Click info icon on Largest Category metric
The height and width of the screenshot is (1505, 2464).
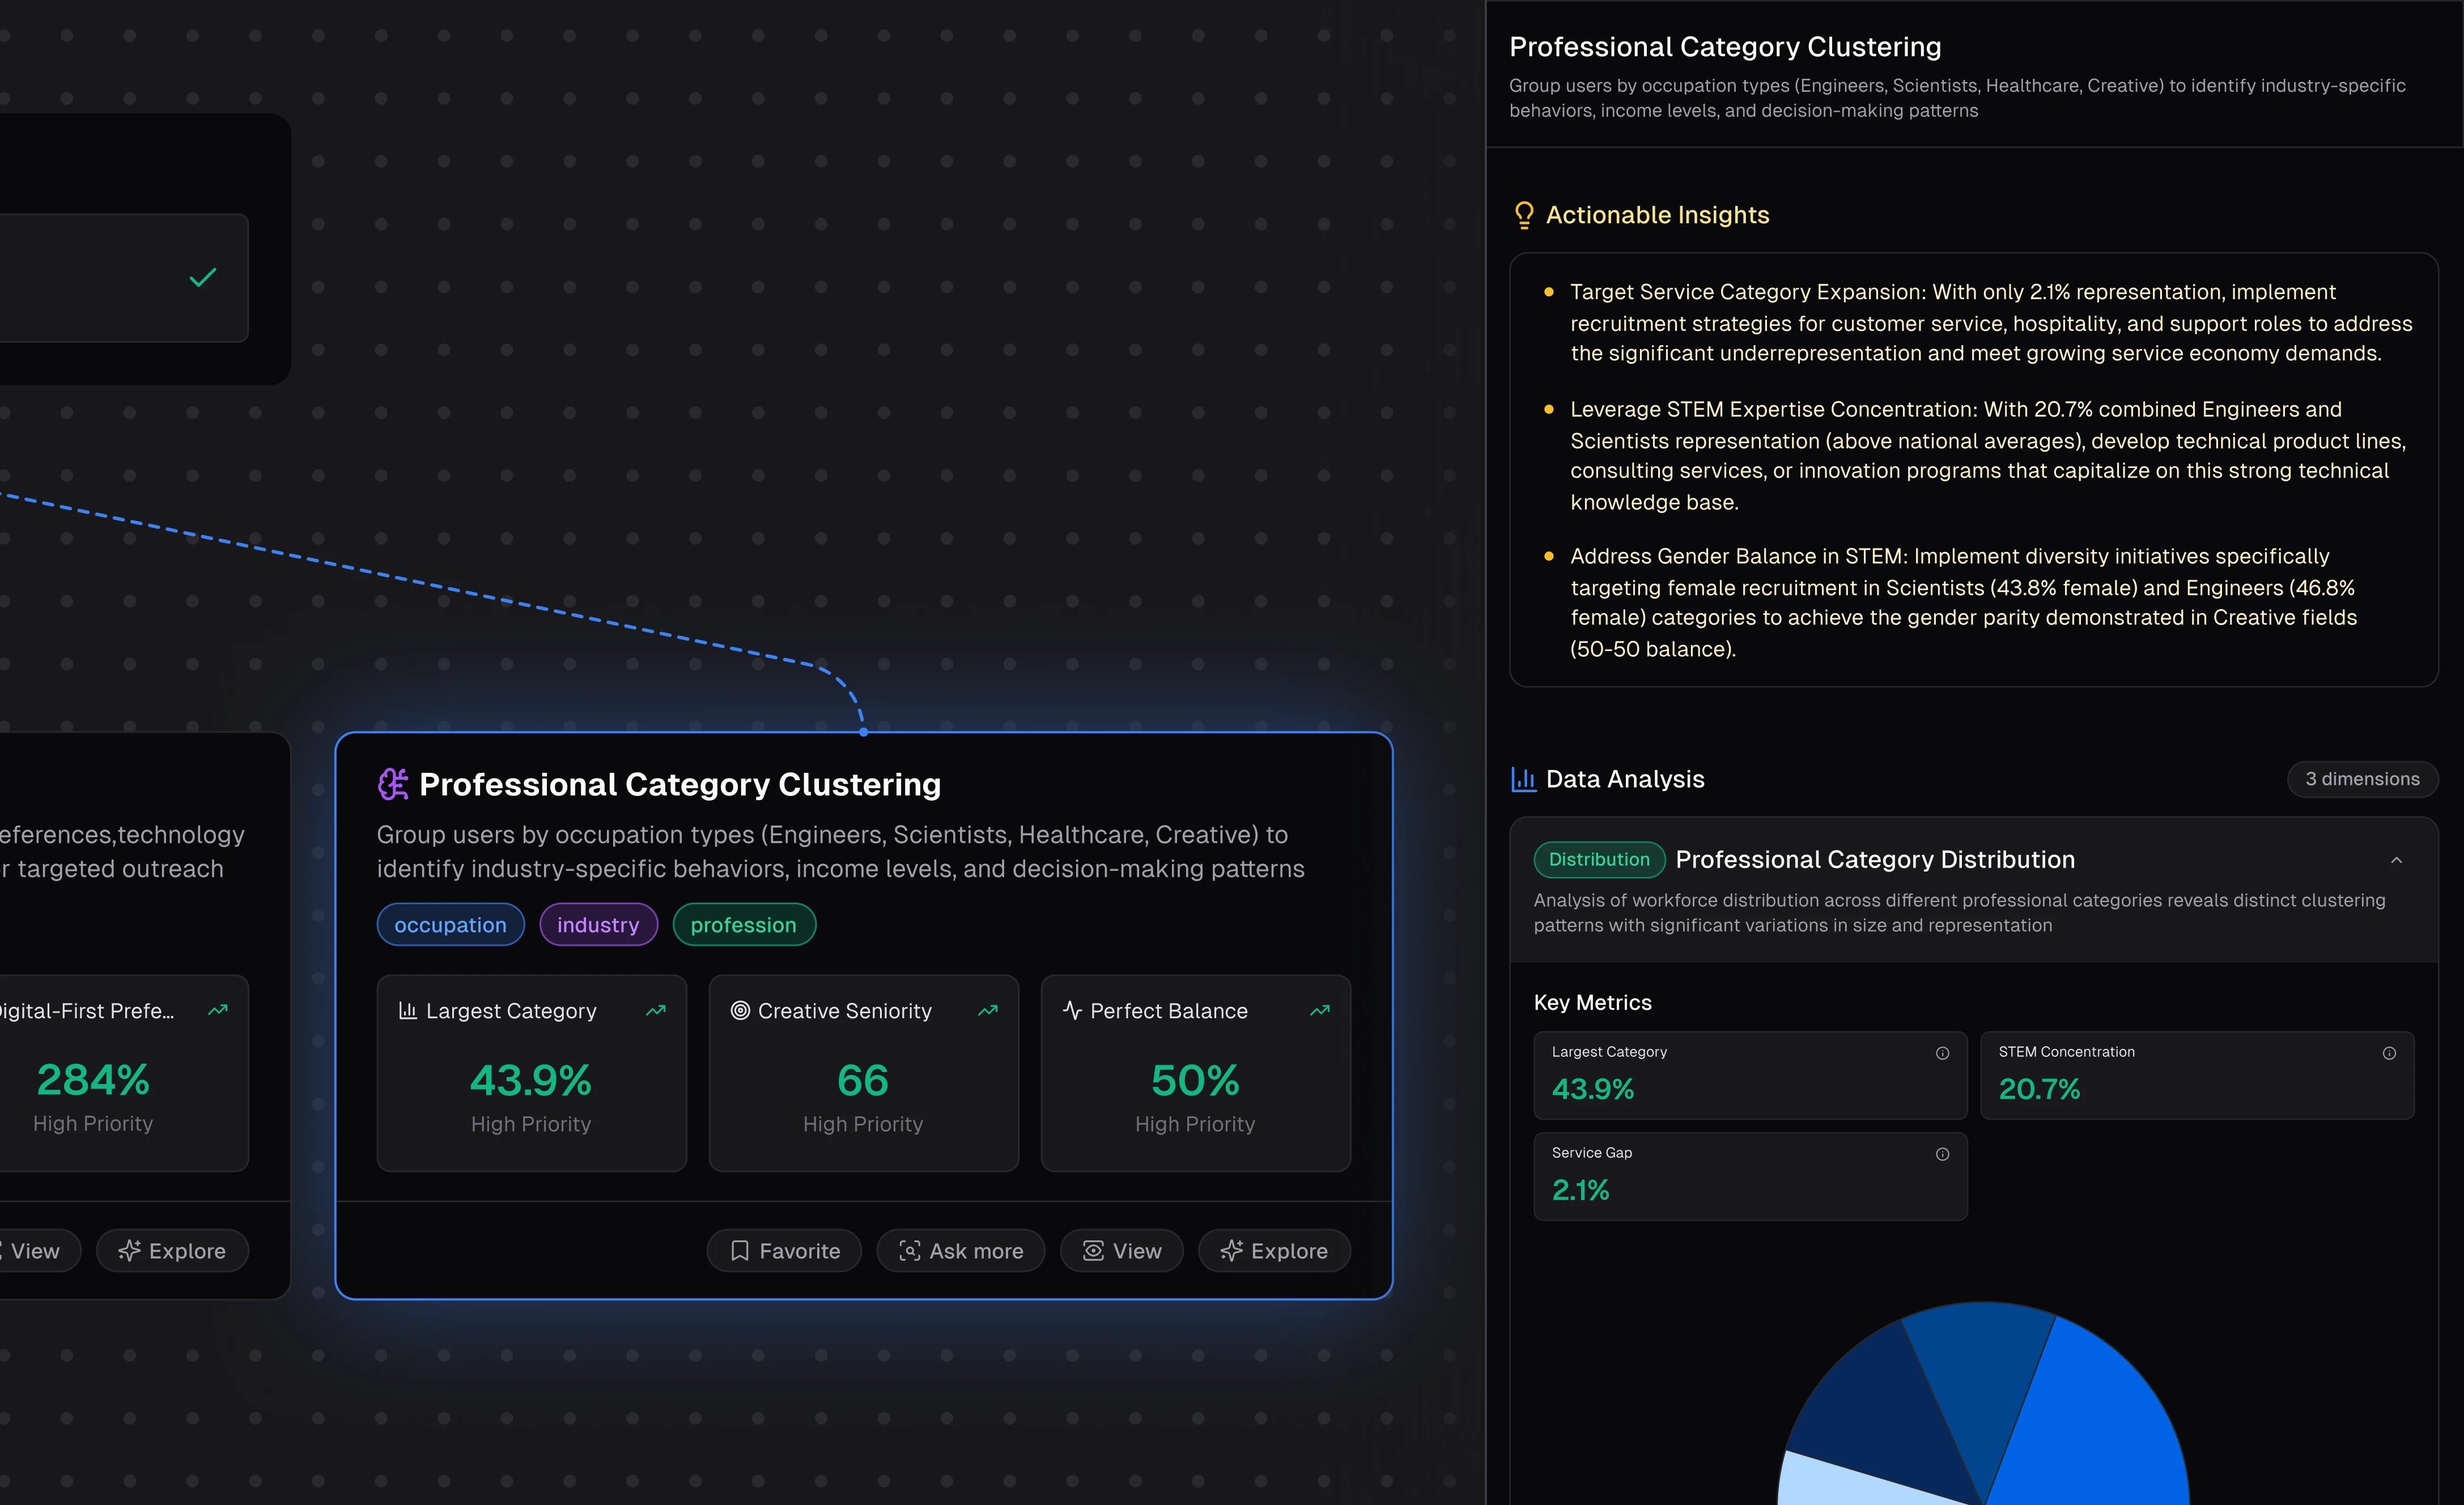pyautogui.click(x=1942, y=1053)
